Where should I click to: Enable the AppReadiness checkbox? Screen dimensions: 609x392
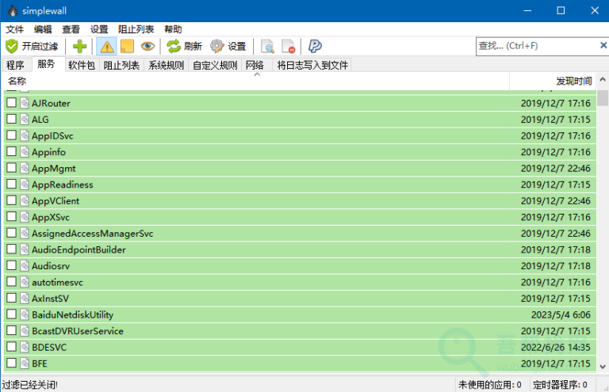click(x=11, y=185)
